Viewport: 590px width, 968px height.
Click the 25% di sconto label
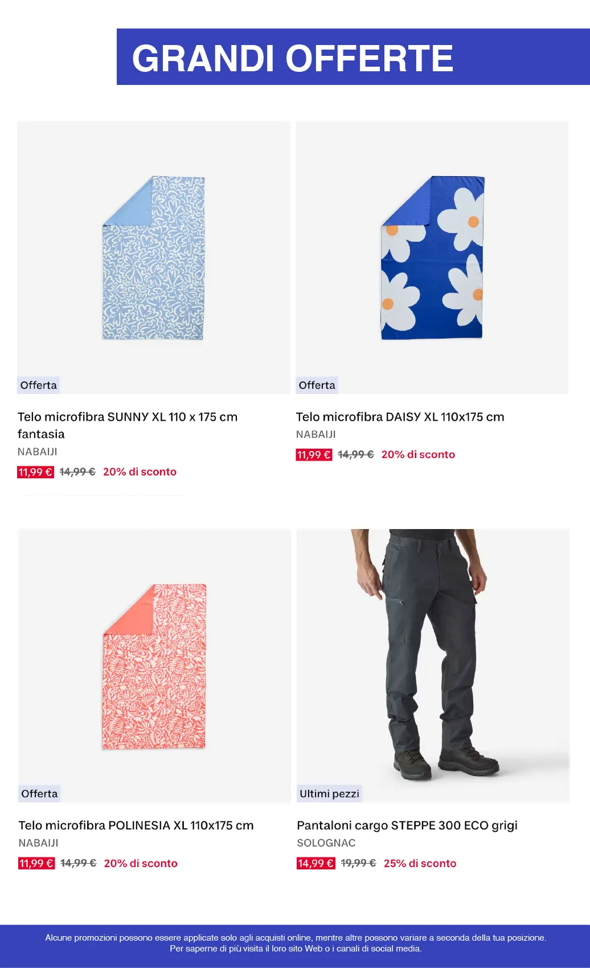click(x=420, y=863)
